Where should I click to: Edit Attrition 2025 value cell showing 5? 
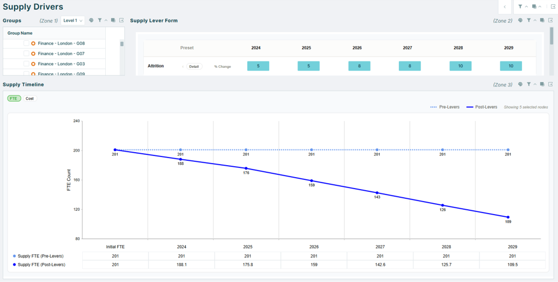point(308,66)
